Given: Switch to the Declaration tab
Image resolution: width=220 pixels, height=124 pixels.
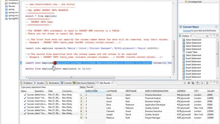Looking at the screenshot, I should [x=53, y=83].
